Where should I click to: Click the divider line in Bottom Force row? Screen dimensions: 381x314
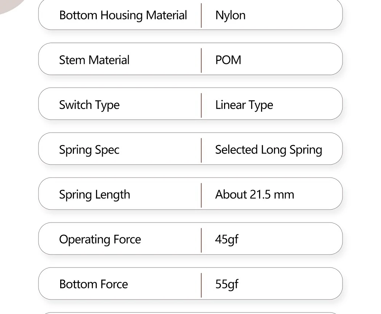coord(201,284)
